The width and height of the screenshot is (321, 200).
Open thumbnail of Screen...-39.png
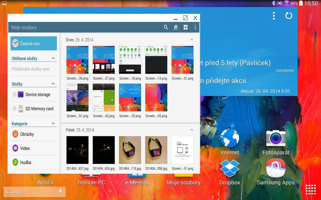point(77,59)
